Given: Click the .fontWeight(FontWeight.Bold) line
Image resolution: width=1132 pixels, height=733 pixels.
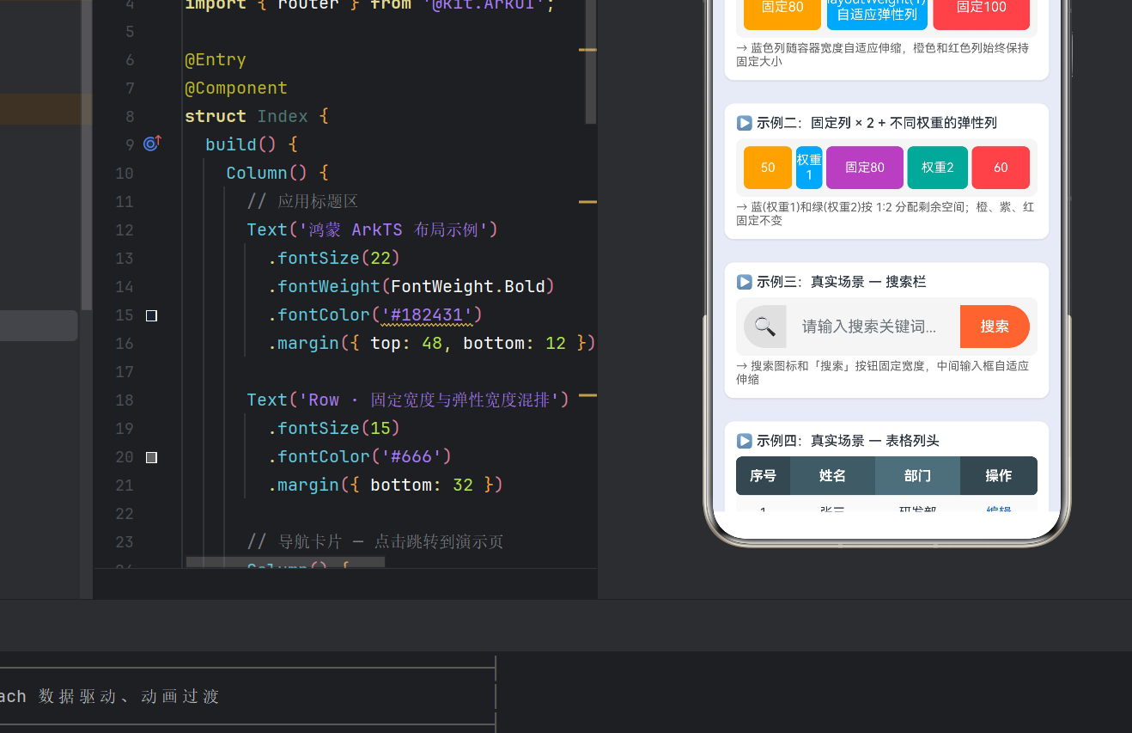Looking at the screenshot, I should (411, 286).
